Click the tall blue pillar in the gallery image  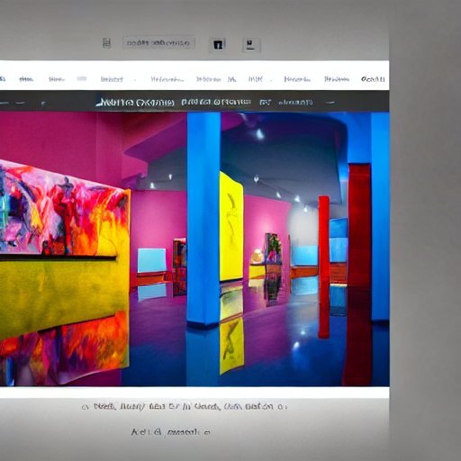coord(203,219)
